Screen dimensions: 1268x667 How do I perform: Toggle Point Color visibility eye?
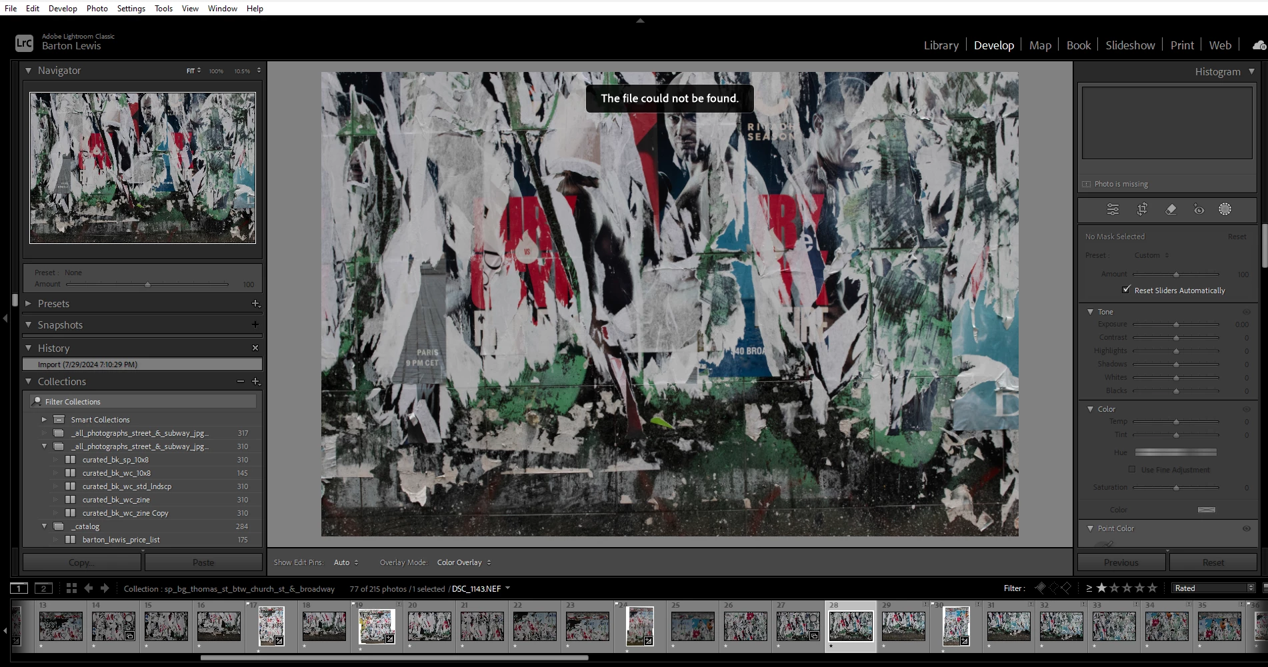[x=1246, y=528]
